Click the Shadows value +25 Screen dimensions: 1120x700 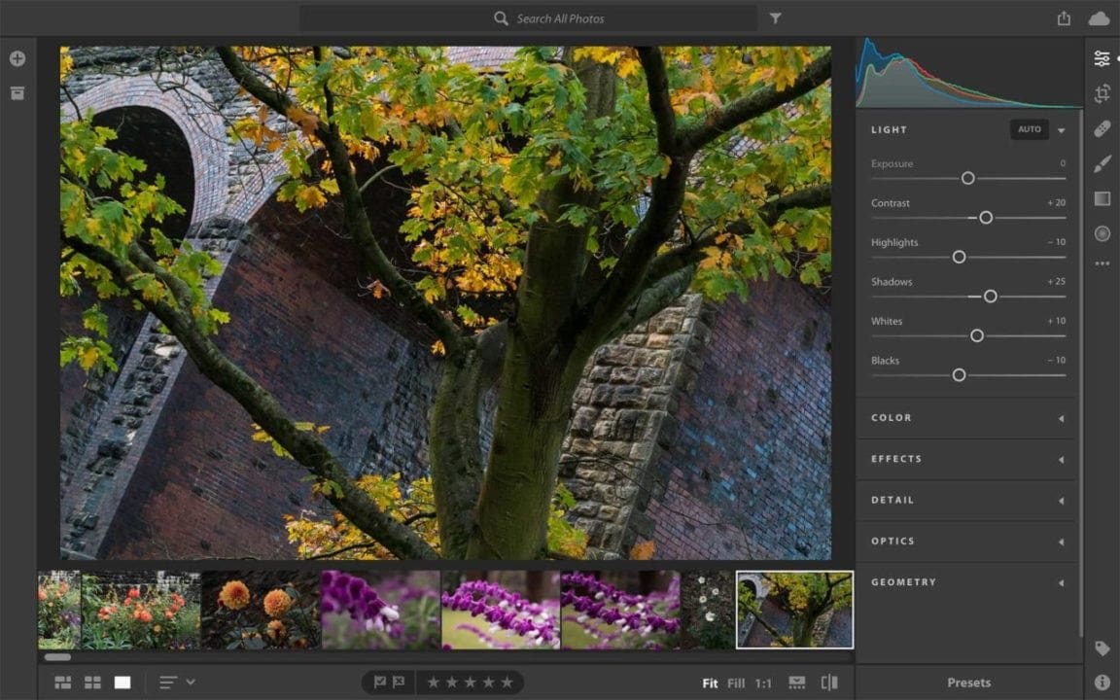pyautogui.click(x=1057, y=281)
